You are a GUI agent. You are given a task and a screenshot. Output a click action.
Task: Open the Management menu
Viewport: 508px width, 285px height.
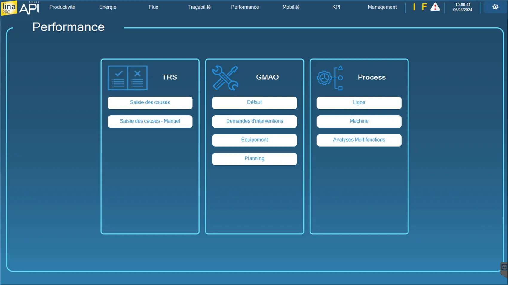pos(382,7)
